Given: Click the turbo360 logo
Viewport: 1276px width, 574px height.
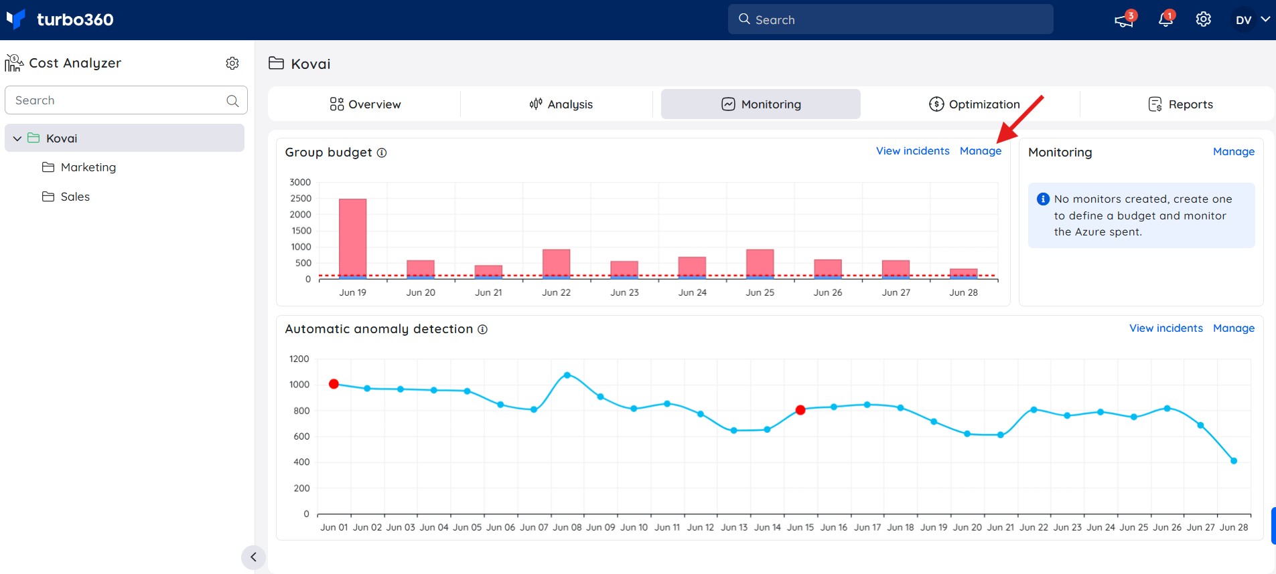Looking at the screenshot, I should coord(60,19).
